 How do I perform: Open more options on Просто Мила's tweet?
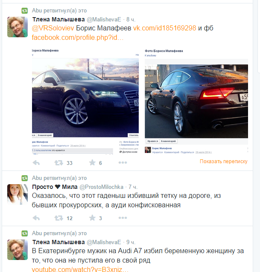123,218
